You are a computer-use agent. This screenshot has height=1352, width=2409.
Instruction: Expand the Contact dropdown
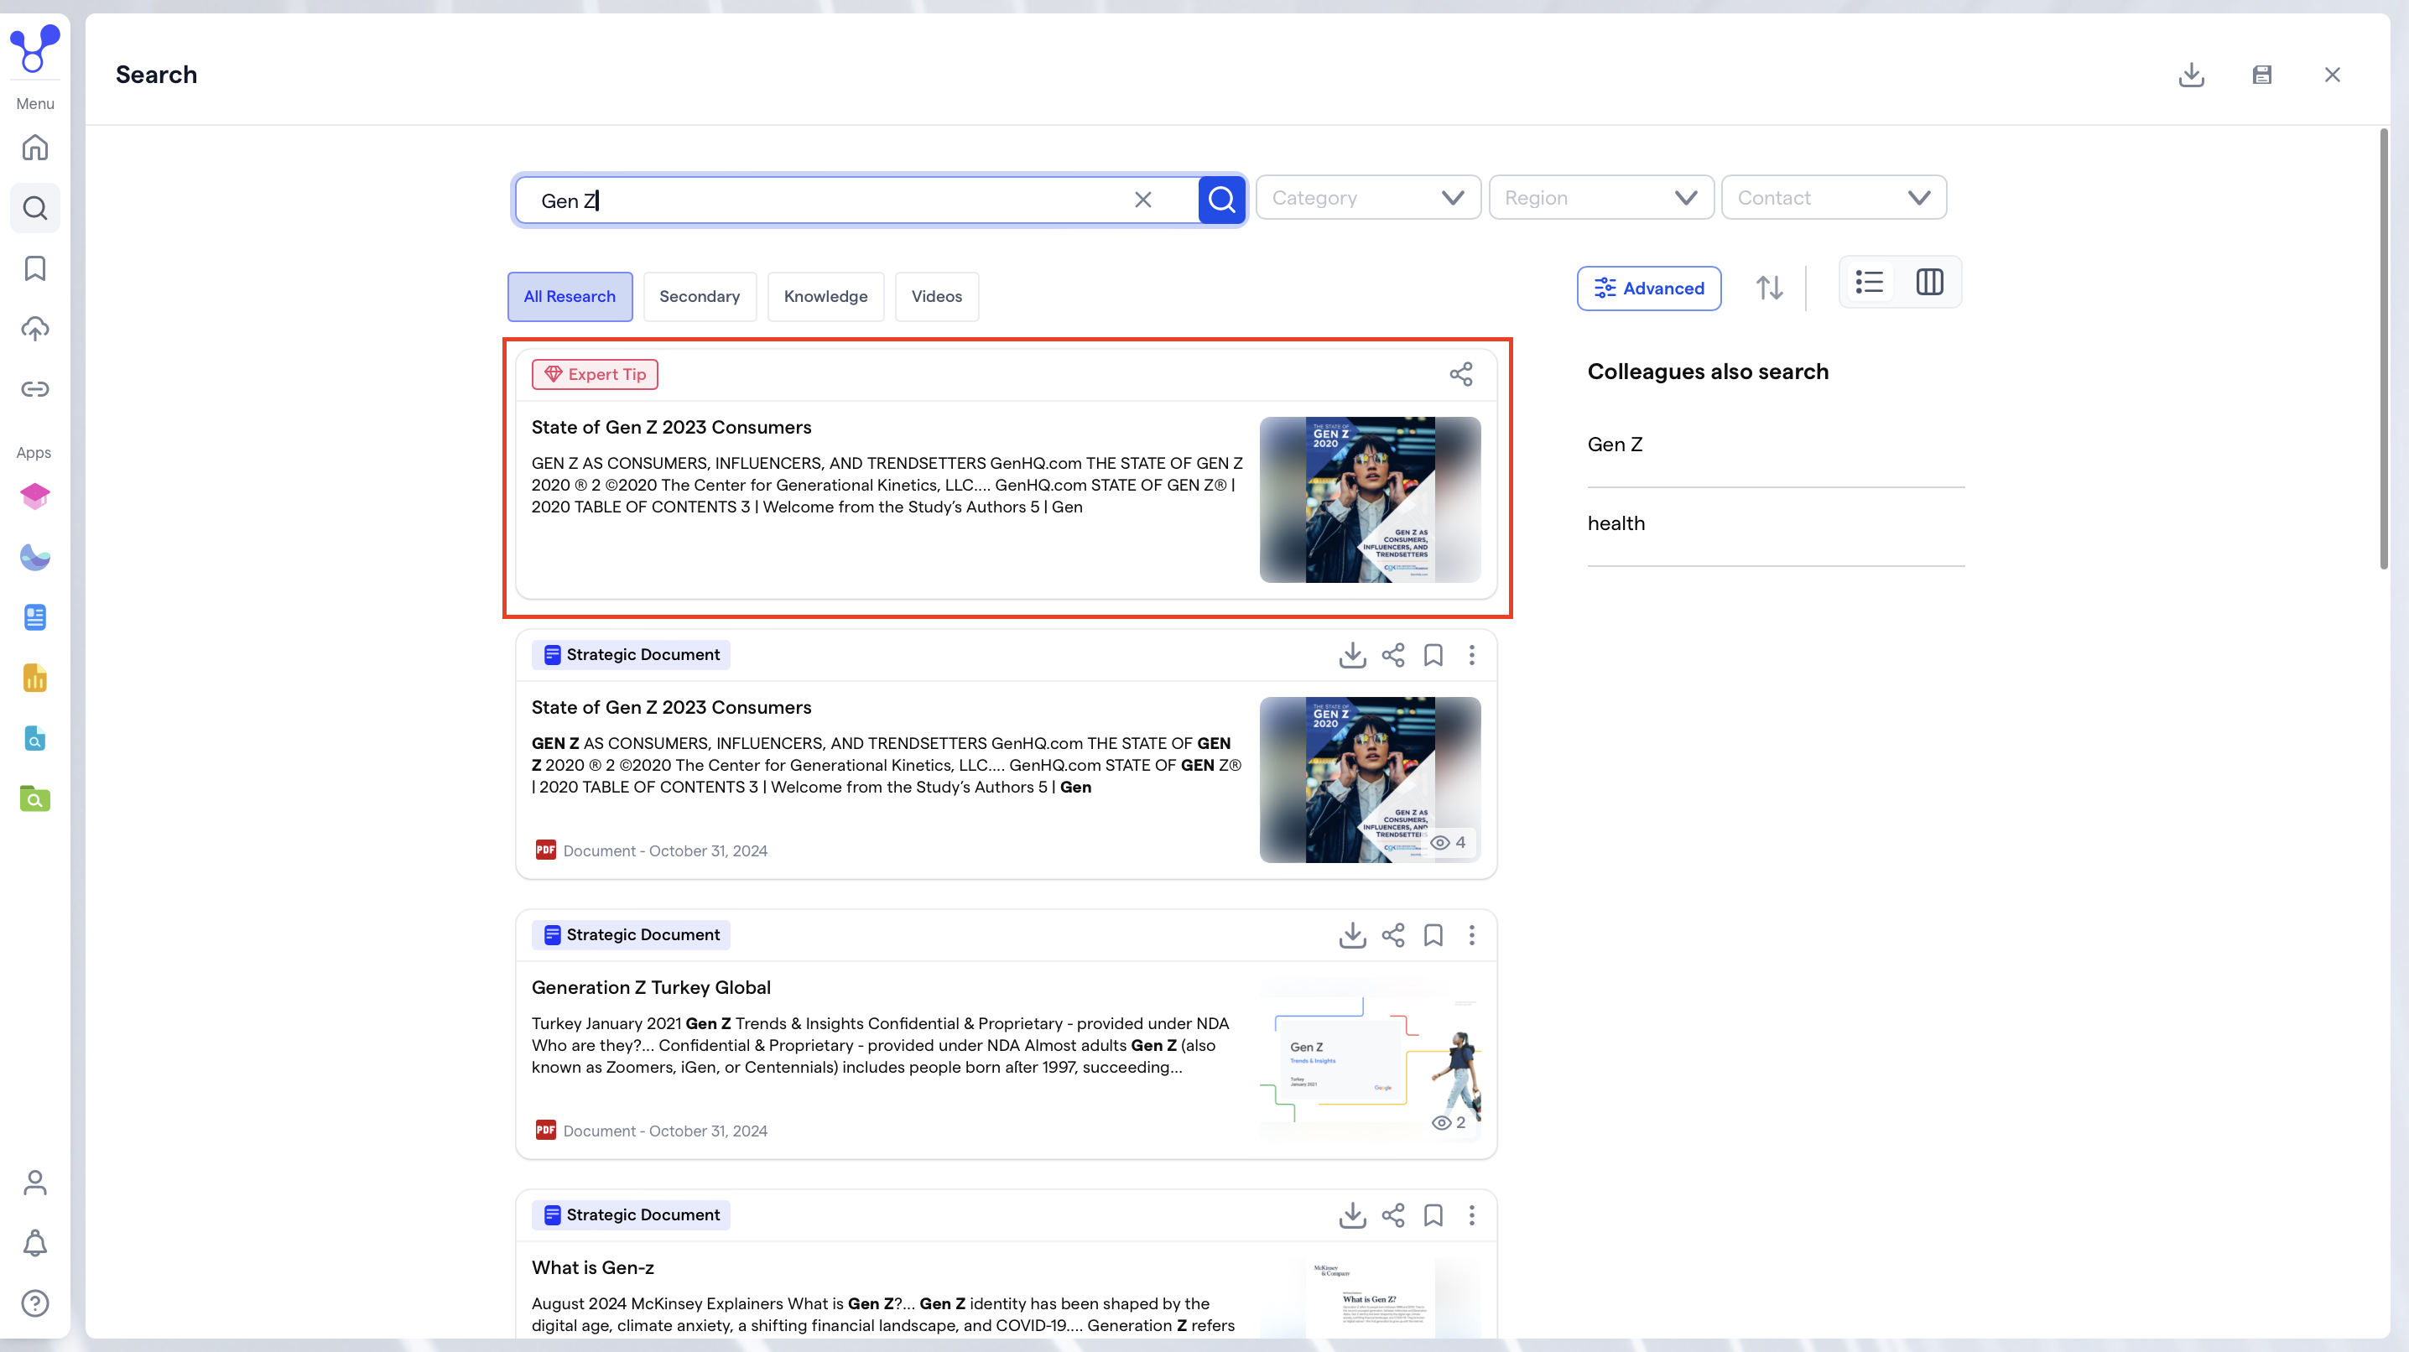click(x=1834, y=197)
